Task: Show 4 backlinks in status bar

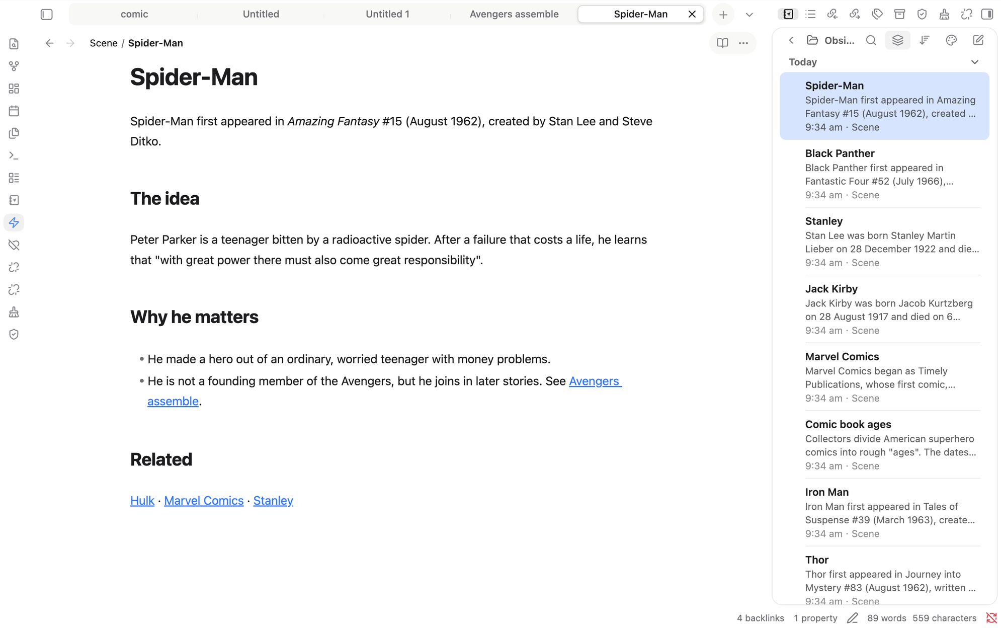Action: point(760,618)
